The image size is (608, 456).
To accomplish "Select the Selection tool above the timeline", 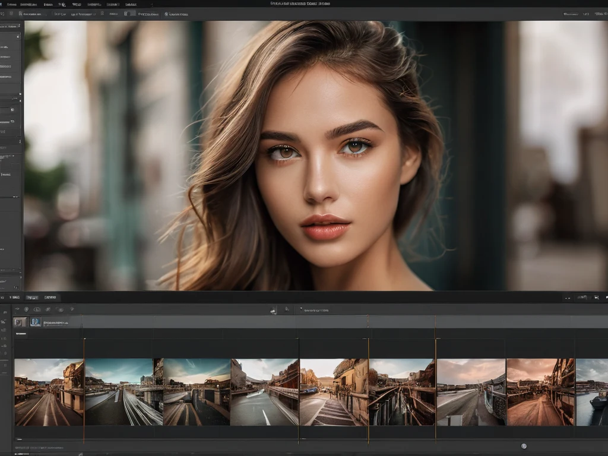I will pyautogui.click(x=18, y=309).
